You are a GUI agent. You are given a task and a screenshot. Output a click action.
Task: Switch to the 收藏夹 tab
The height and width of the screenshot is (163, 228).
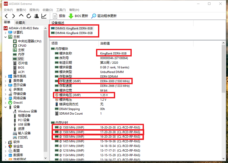pos(20,23)
